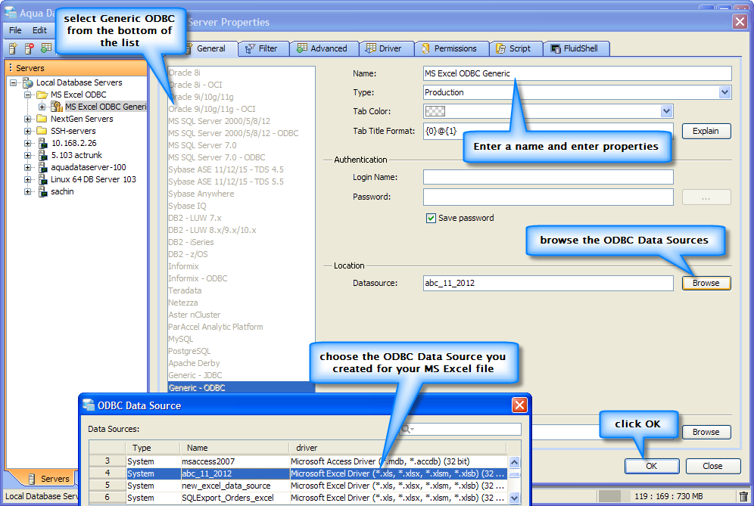Image resolution: width=754 pixels, height=506 pixels.
Task: Click the Tab Color checkered swatch
Action: click(x=435, y=111)
